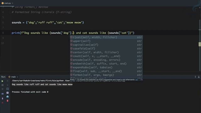
Task: Click the 'Run:' label in the tool window header
Action: point(3,77)
